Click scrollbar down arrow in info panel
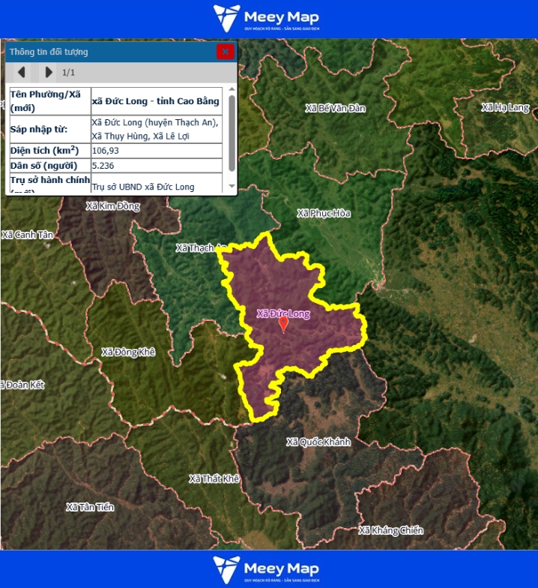538x588 pixels. [x=232, y=186]
